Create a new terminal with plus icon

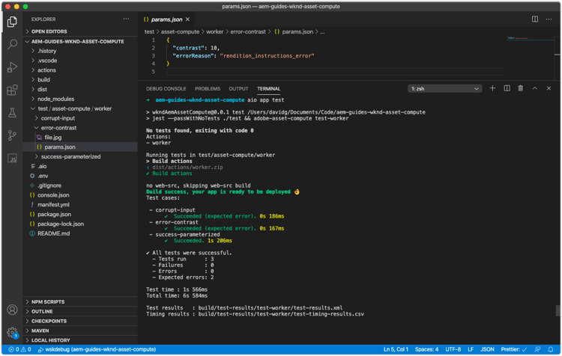[492, 88]
